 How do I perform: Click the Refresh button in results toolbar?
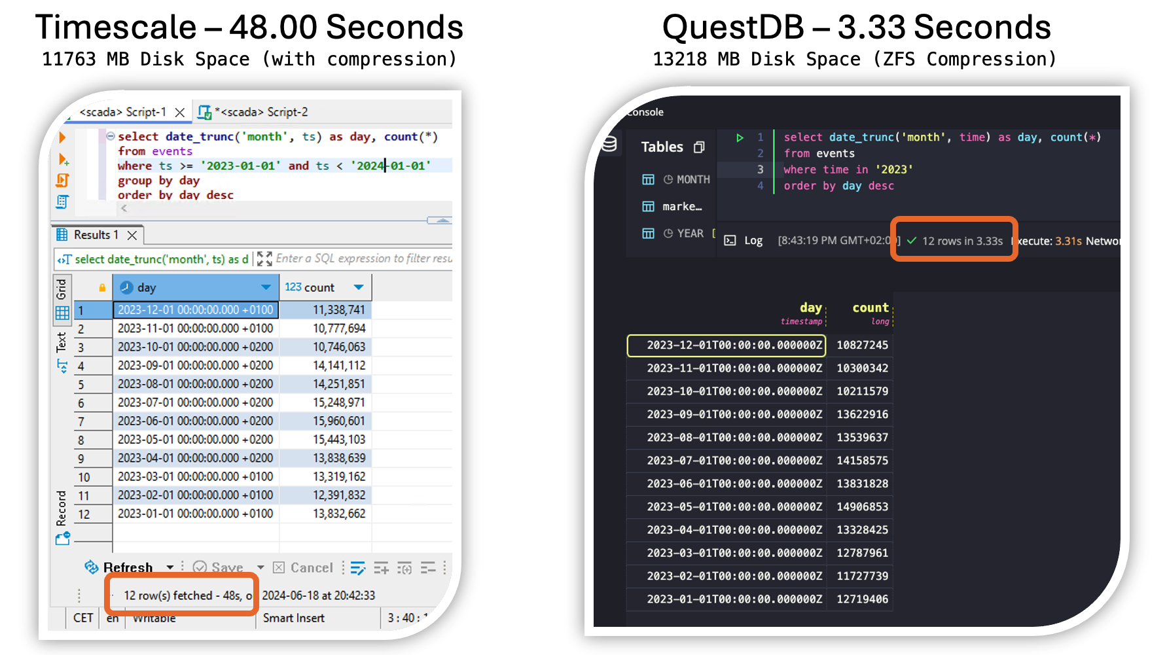tap(118, 568)
